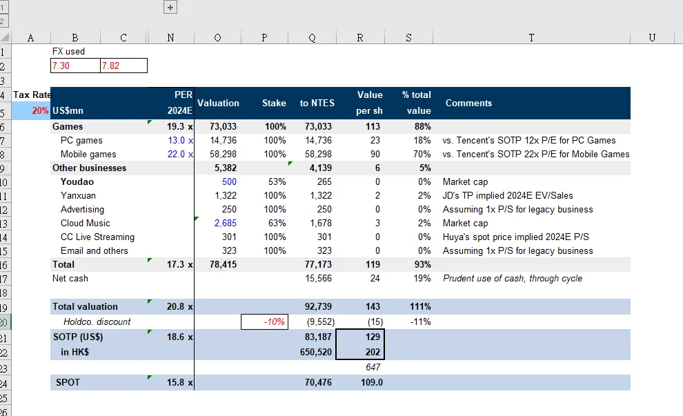The width and height of the screenshot is (683, 416).
Task: Click the Comments header cell
Action: (531, 103)
